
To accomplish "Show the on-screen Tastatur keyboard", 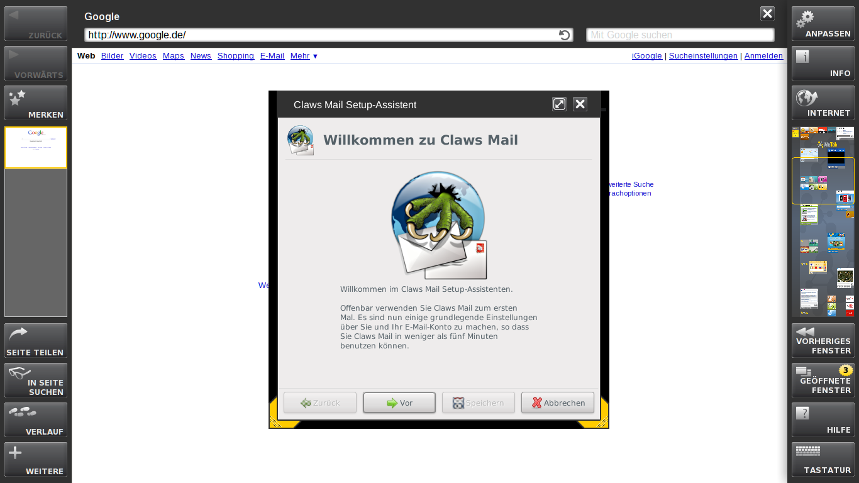I will [x=823, y=459].
